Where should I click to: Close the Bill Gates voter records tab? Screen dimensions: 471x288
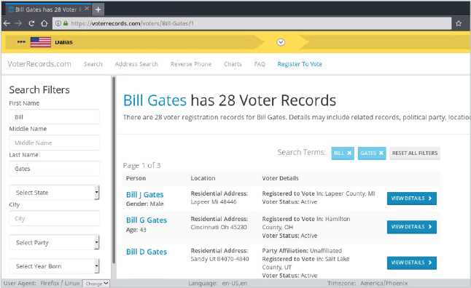87,9
